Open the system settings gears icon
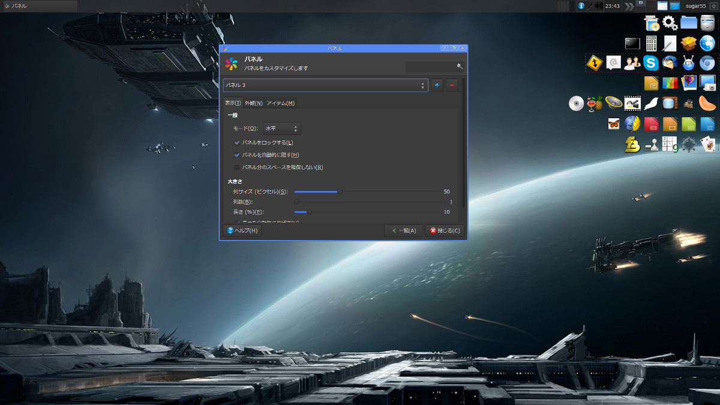 click(670, 23)
